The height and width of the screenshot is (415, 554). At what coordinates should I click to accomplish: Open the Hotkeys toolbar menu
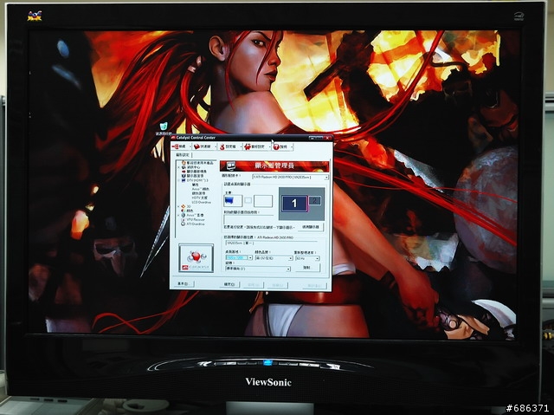click(x=204, y=146)
